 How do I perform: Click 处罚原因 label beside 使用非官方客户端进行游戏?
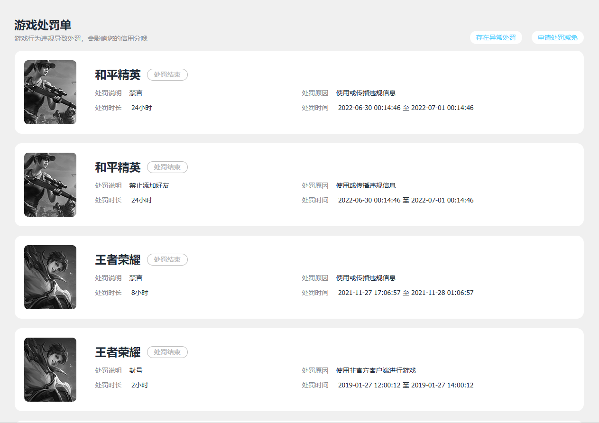tap(315, 370)
